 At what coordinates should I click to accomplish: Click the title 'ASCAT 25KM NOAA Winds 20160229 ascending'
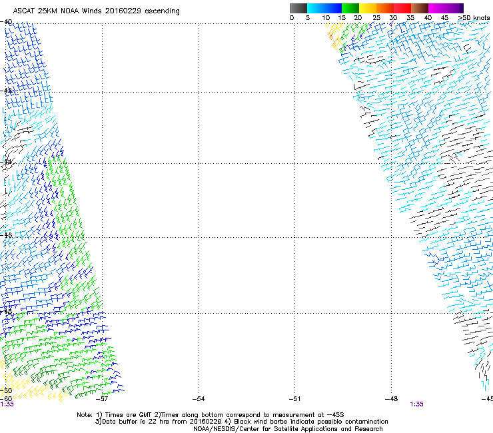click(96, 11)
